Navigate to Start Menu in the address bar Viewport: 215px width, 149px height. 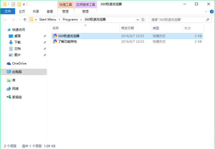[48, 20]
